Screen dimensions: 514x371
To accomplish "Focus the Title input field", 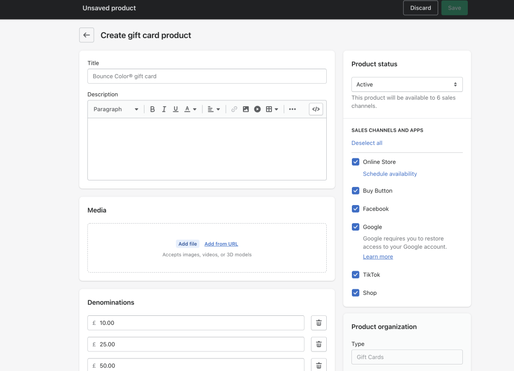I will [207, 76].
